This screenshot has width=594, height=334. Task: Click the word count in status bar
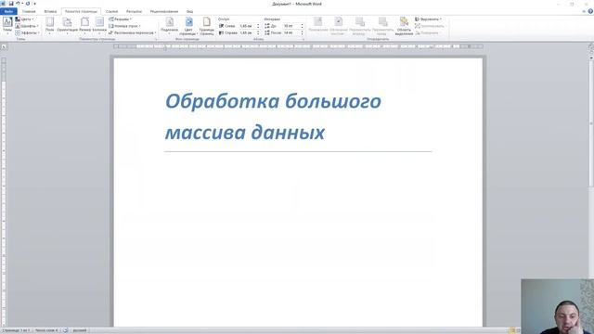coord(46,330)
